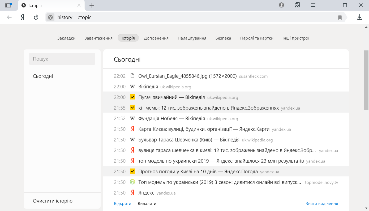Switch to the Завантаження tab
Screen dimensions: 369x211
tap(98, 38)
